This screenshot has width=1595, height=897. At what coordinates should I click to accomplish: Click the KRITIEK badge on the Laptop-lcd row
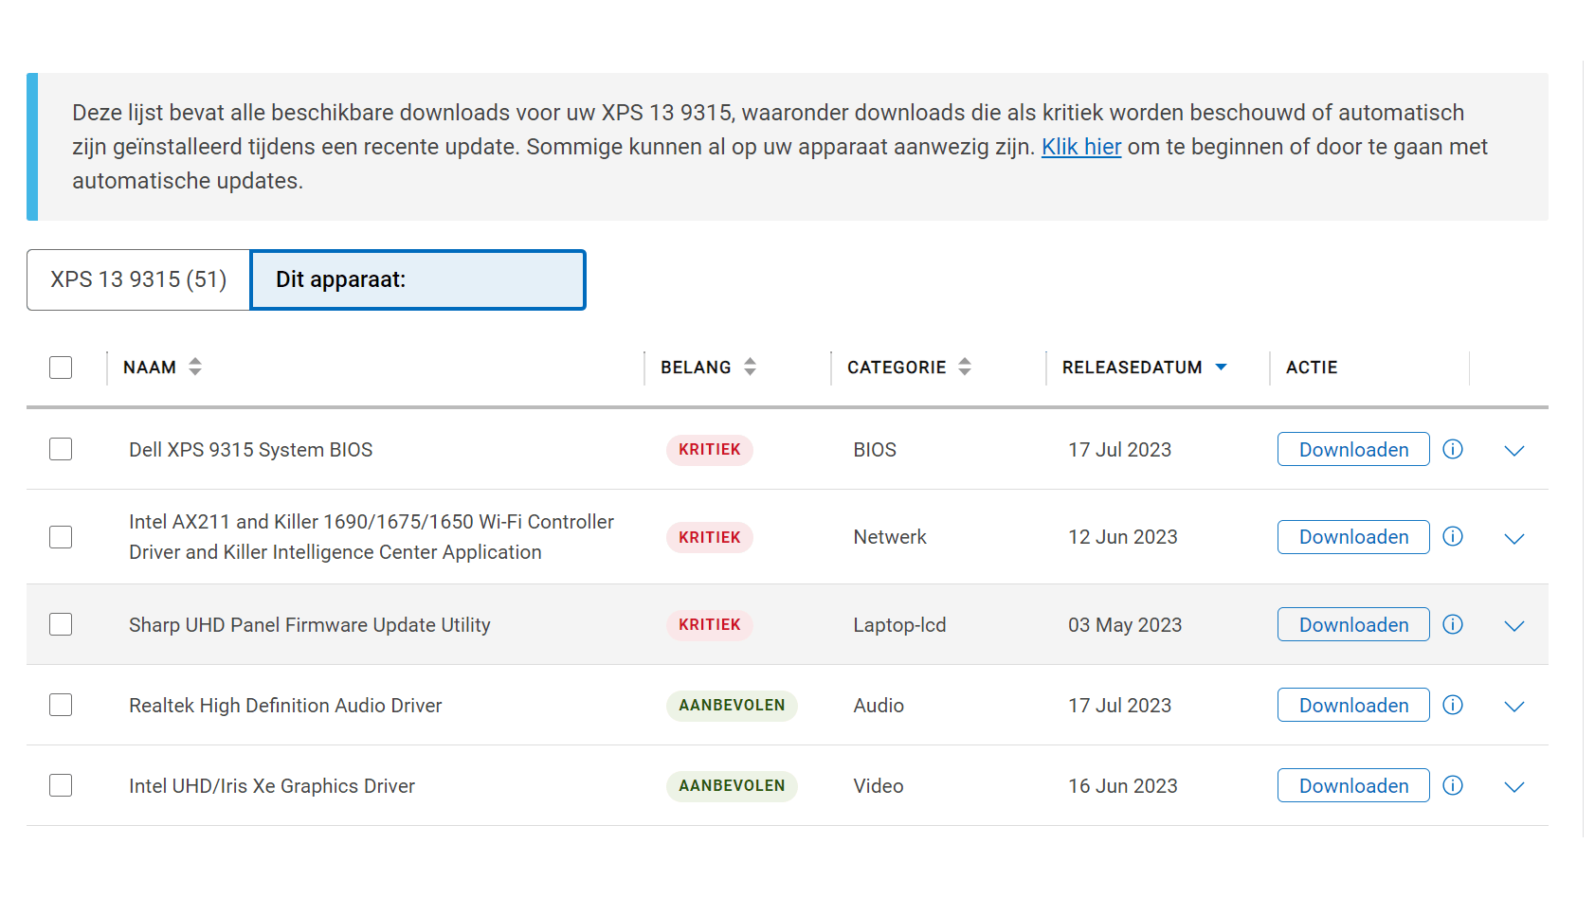[x=710, y=624]
